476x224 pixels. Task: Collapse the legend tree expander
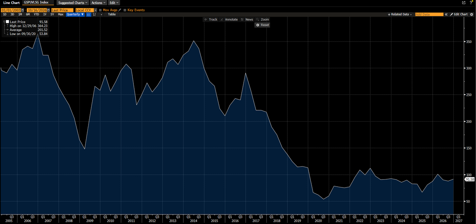tap(4, 22)
